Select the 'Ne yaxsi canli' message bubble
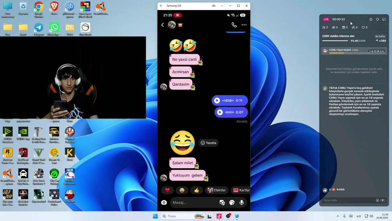The width and height of the screenshot is (392, 221). (184, 60)
